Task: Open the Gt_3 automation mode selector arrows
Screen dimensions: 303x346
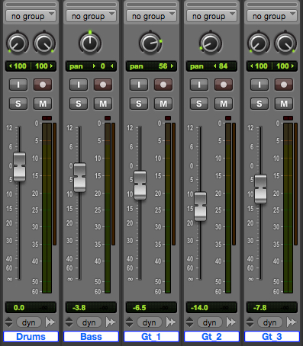Action: (x=250, y=322)
